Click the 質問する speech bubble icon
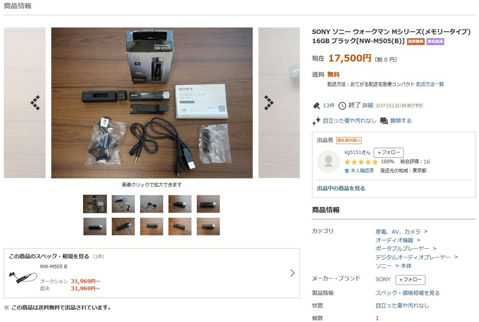This screenshot has height=322, width=479. click(384, 121)
